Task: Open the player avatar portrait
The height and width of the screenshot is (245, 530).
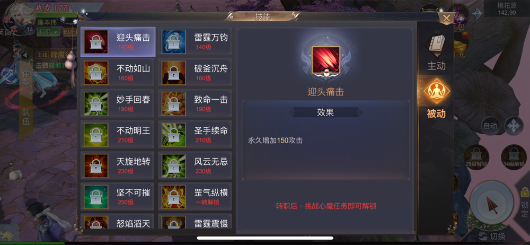Action: 20,17
